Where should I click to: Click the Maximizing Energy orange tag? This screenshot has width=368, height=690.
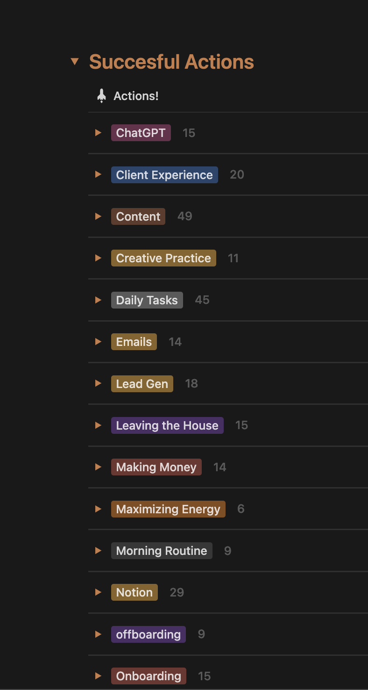point(168,509)
